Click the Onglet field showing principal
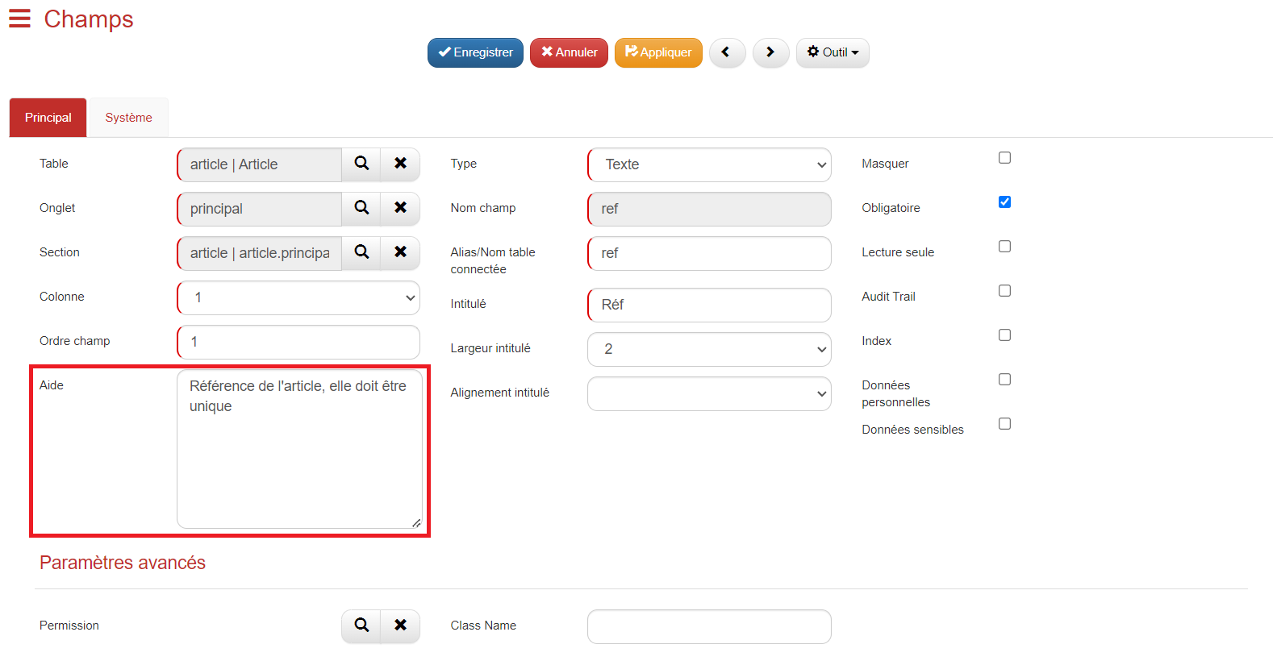Viewport: 1277px width, 661px height. pos(259,209)
